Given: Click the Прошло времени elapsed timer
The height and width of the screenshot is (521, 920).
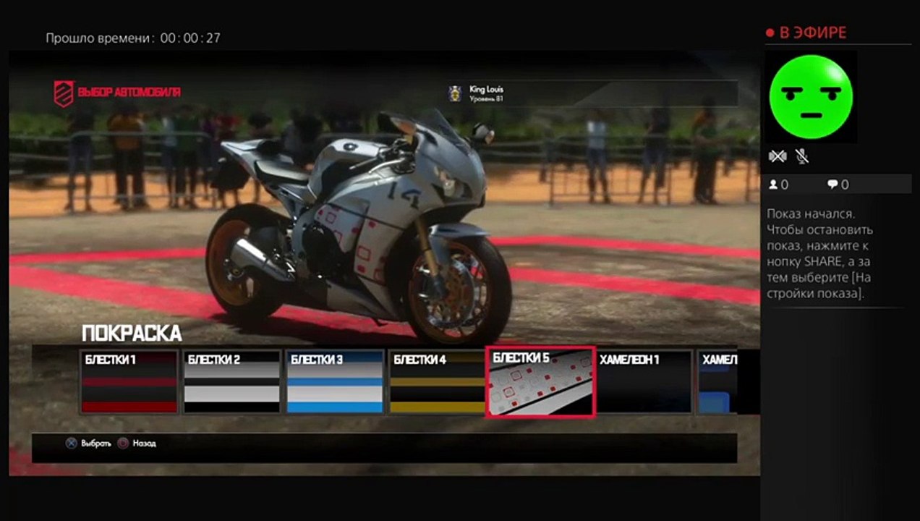Looking at the screenshot, I should [x=133, y=38].
